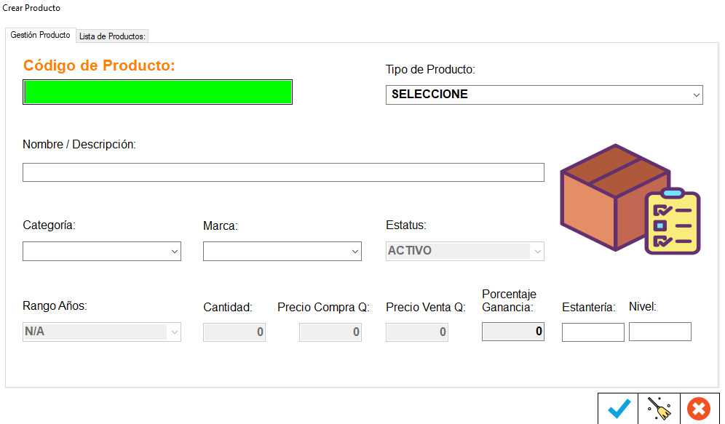Select the Gestión Producto tab
The width and height of the screenshot is (725, 424).
41,35
